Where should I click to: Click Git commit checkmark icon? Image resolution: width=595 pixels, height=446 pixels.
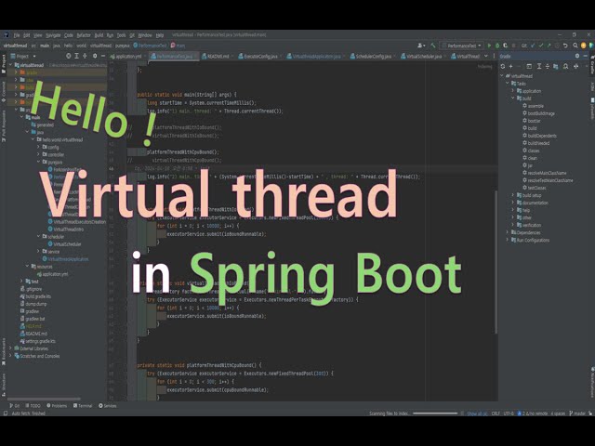click(541, 46)
